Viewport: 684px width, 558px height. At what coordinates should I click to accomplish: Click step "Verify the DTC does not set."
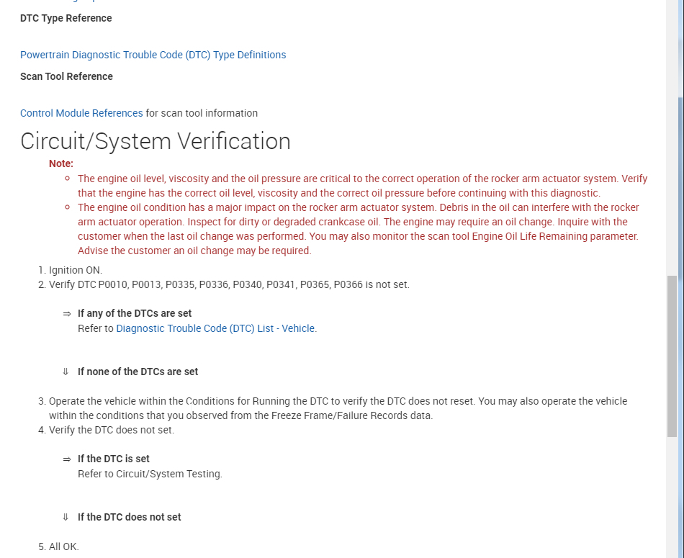click(x=111, y=430)
